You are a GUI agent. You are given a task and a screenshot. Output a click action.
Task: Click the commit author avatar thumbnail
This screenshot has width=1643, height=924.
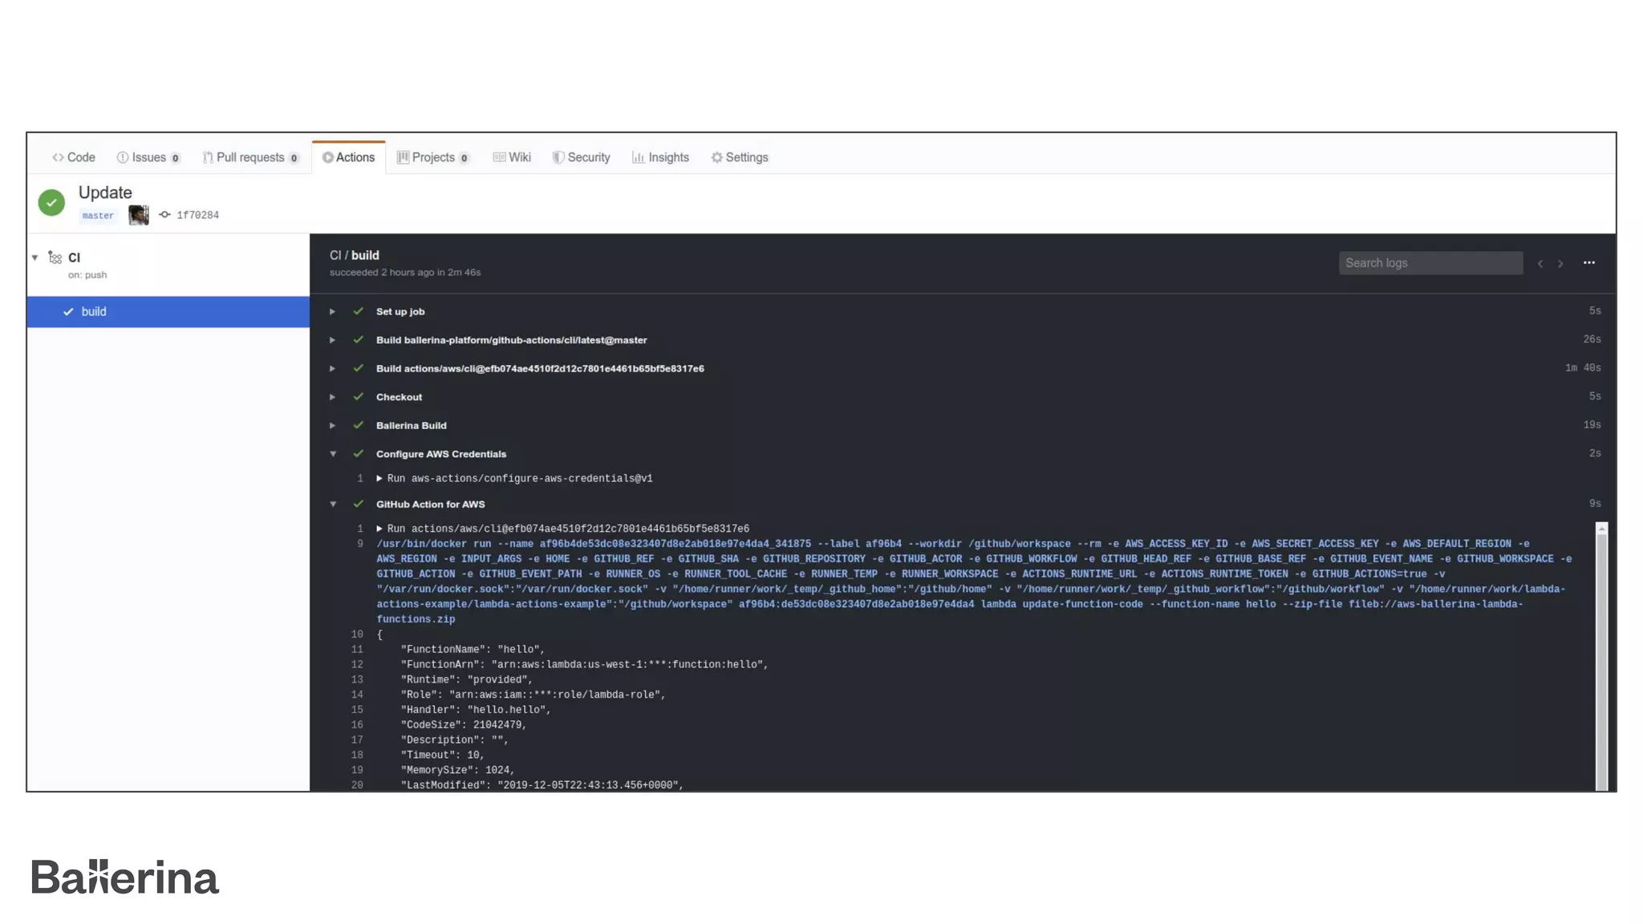click(x=138, y=215)
